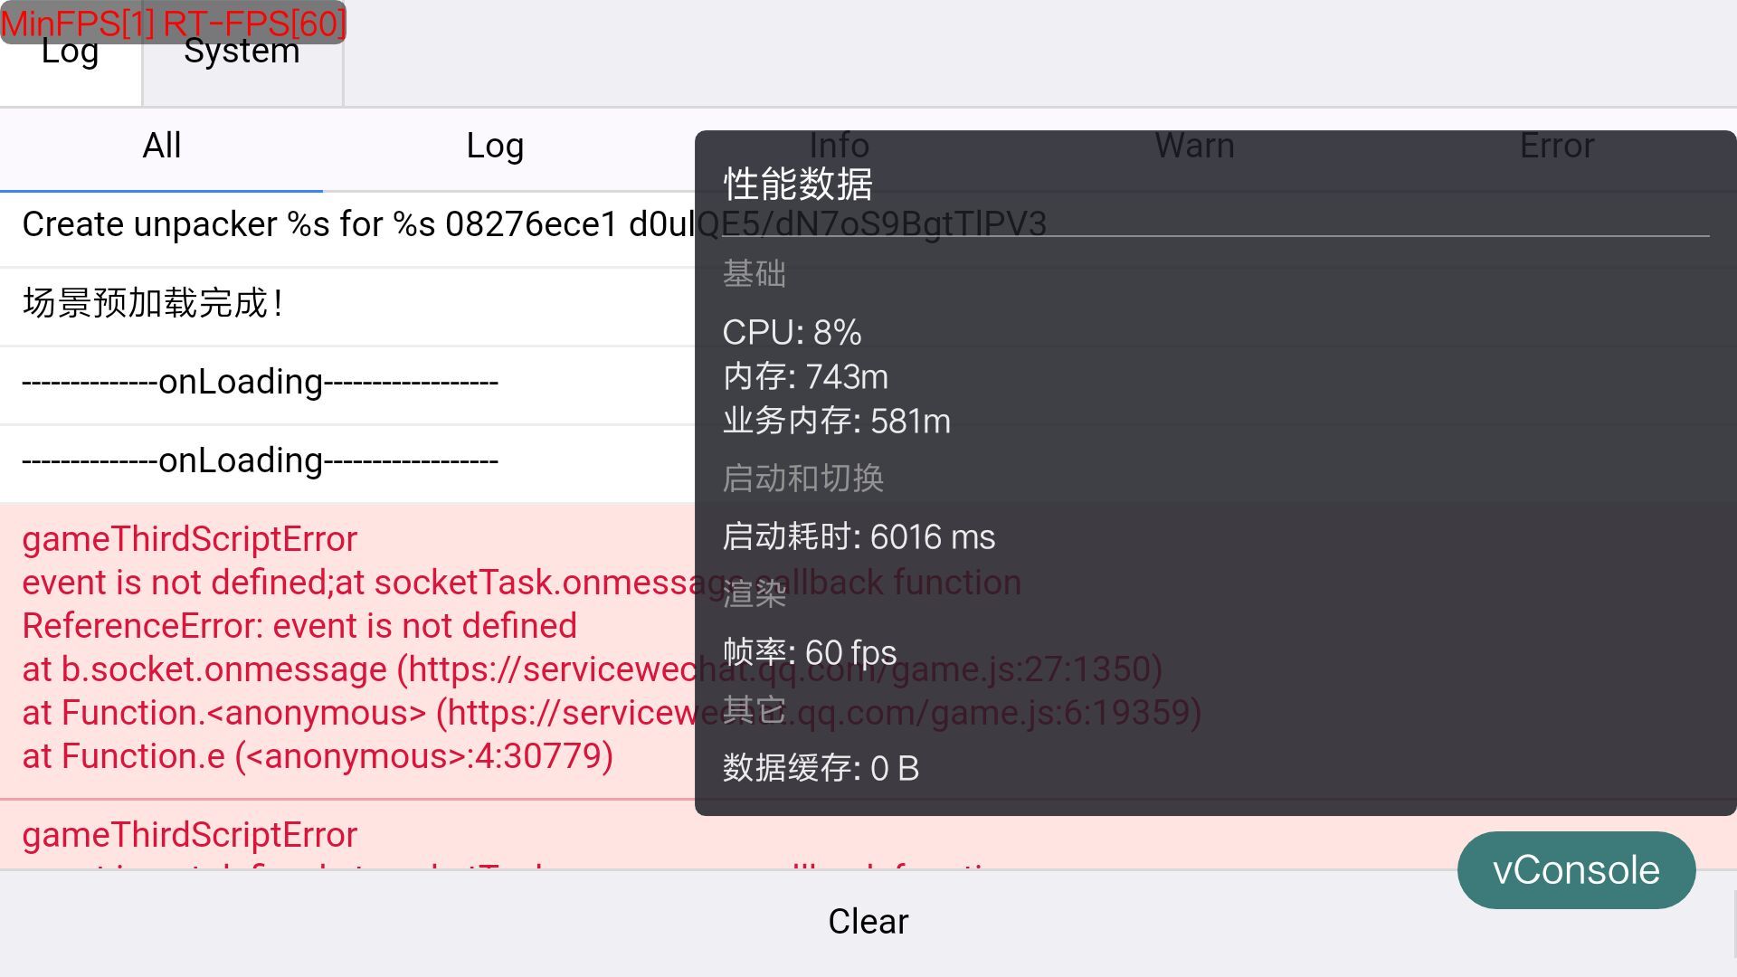1737x977 pixels.
Task: Filter the console to Warn messages
Action: 1194,146
